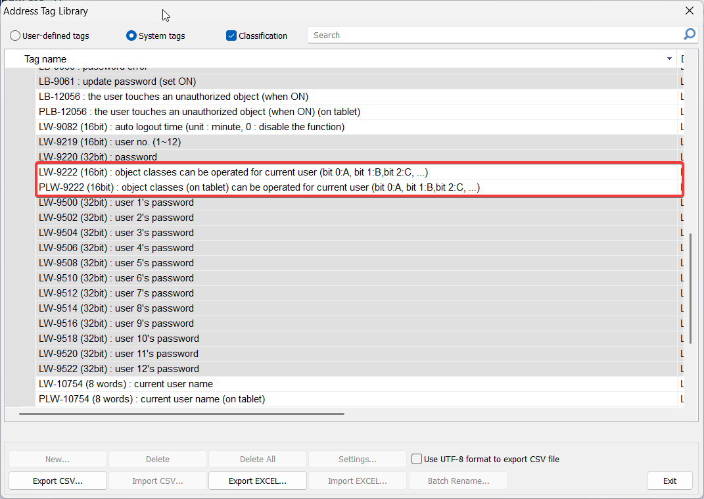Click the horizontal scrollbar at list bottom
Image resolution: width=704 pixels, height=499 pixels.
click(181, 414)
